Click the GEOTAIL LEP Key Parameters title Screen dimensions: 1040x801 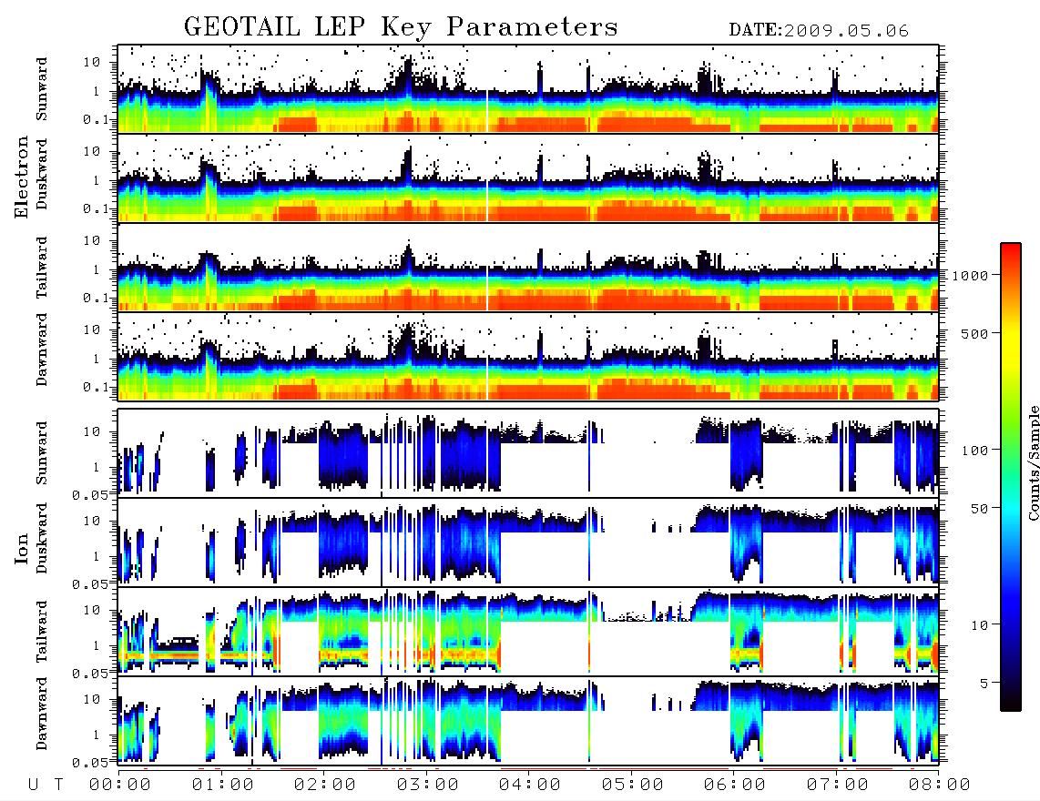401,27
